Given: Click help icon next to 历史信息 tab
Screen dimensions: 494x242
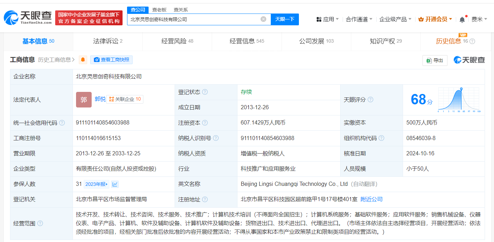Looking at the screenshot, I should (472, 41).
